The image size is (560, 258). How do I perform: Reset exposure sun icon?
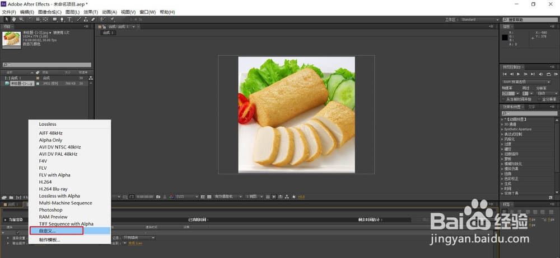click(x=293, y=197)
